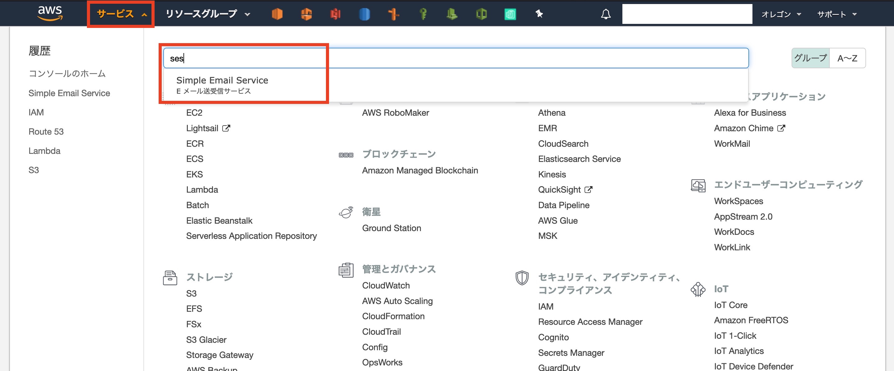Open the green IAM key shortcut icon

423,14
